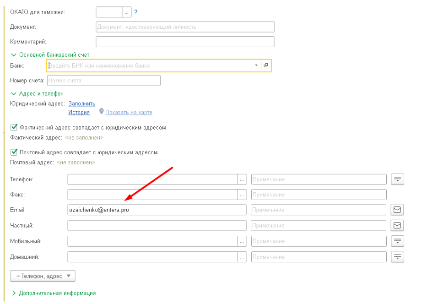Click into the Факс input field
This screenshot has height=304, width=427.
152,195
